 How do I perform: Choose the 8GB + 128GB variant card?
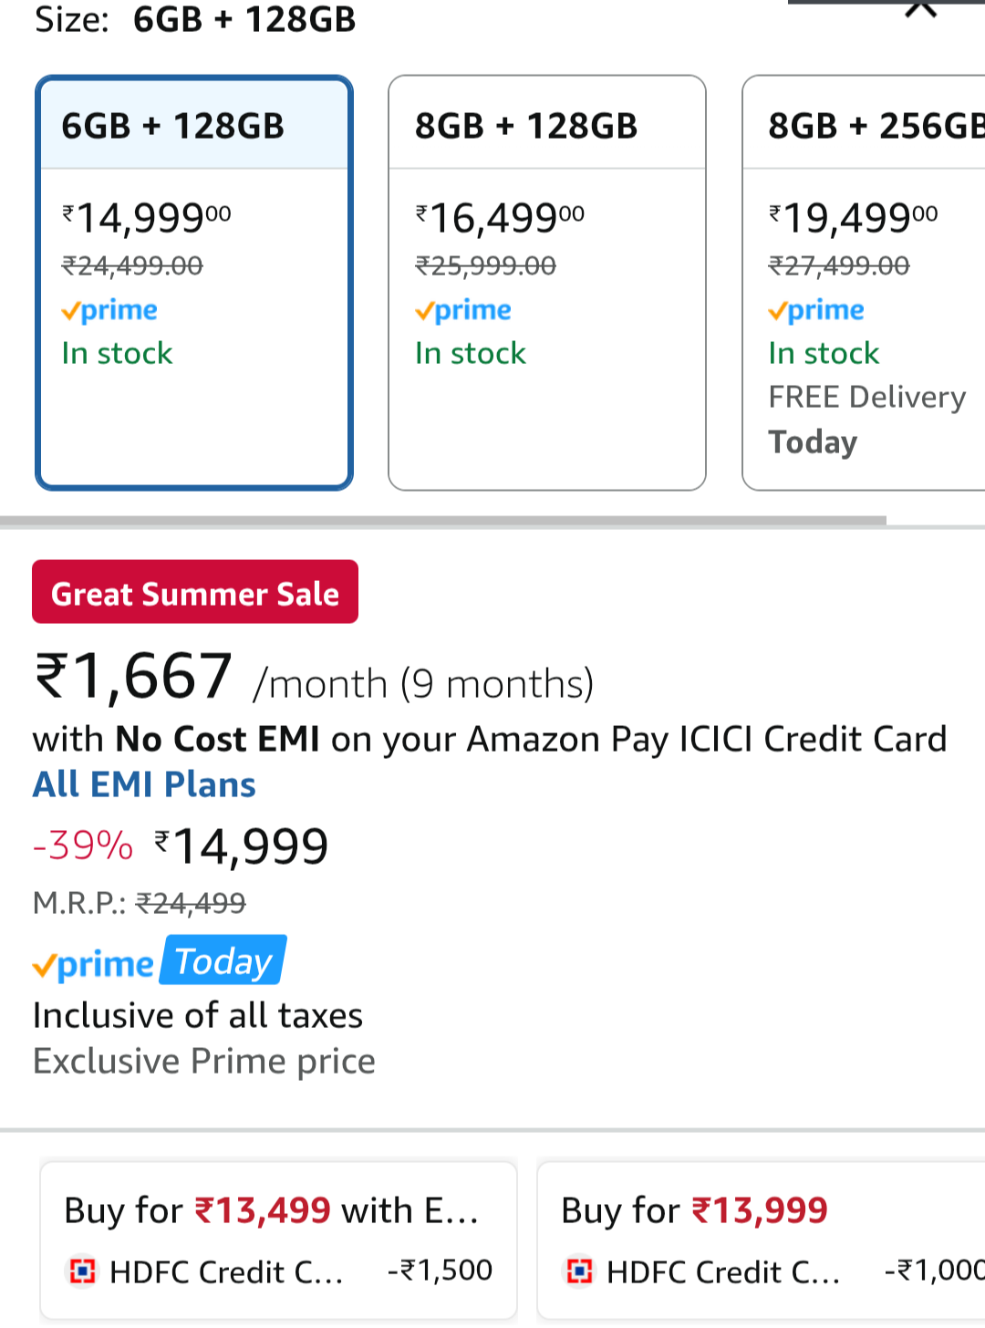(x=547, y=283)
